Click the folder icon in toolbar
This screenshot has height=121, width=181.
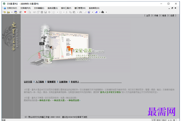[x=8, y=12]
